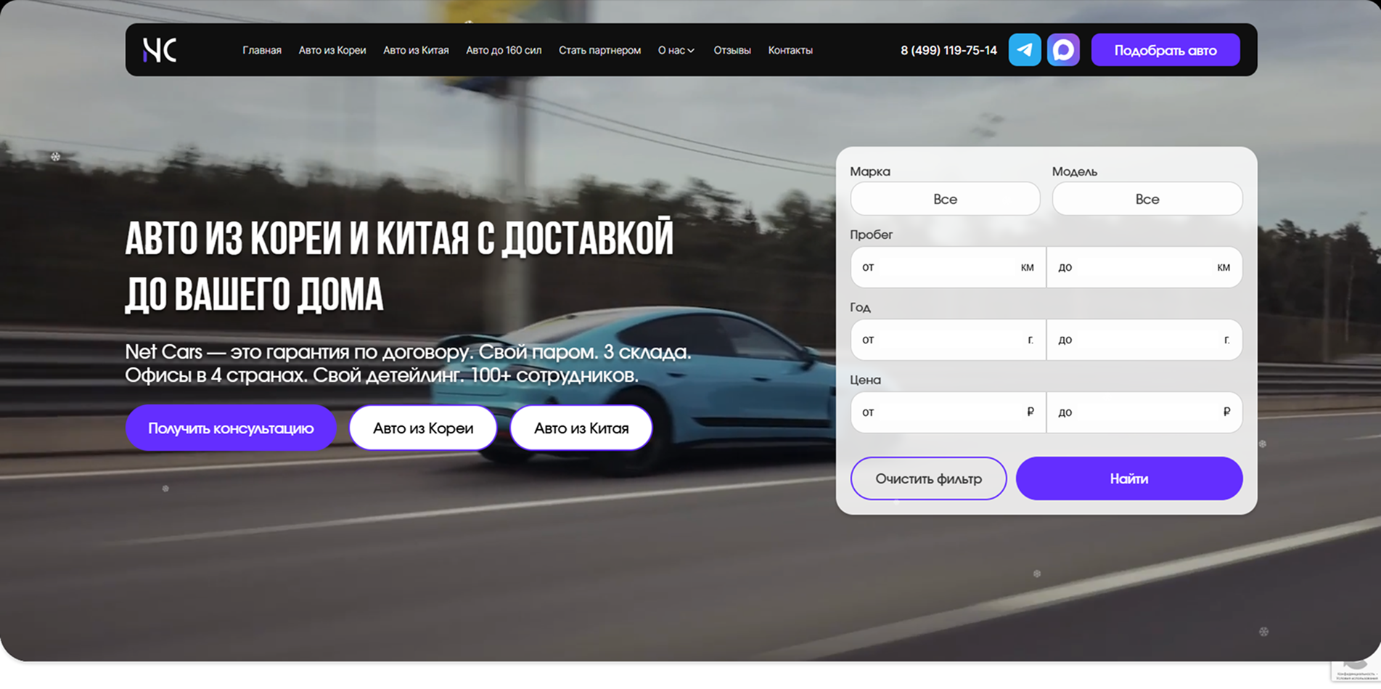This screenshot has height=689, width=1381.
Task: Open Авто из Китая in navigation bar
Action: point(416,50)
